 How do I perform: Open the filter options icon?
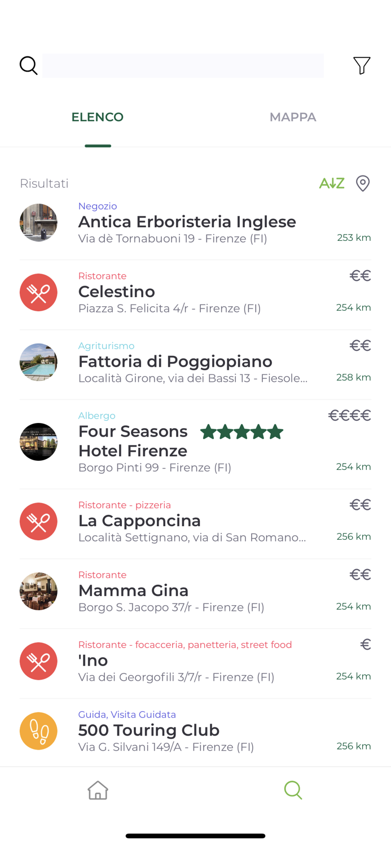tap(362, 65)
